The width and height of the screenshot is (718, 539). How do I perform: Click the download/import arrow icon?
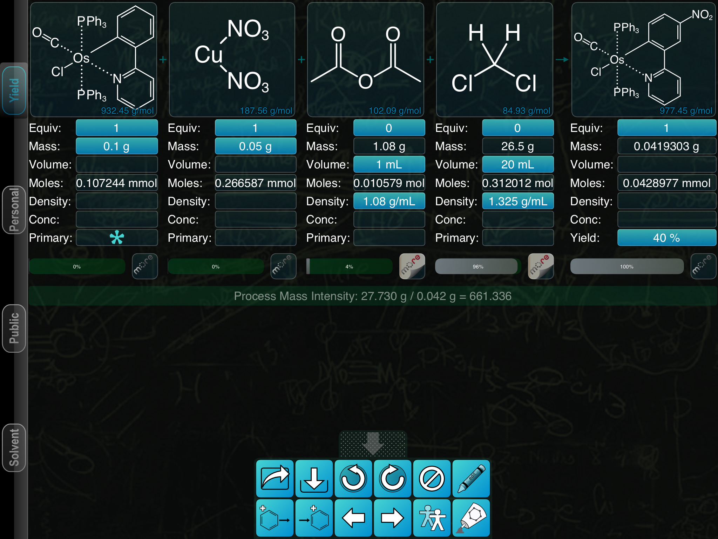click(314, 478)
